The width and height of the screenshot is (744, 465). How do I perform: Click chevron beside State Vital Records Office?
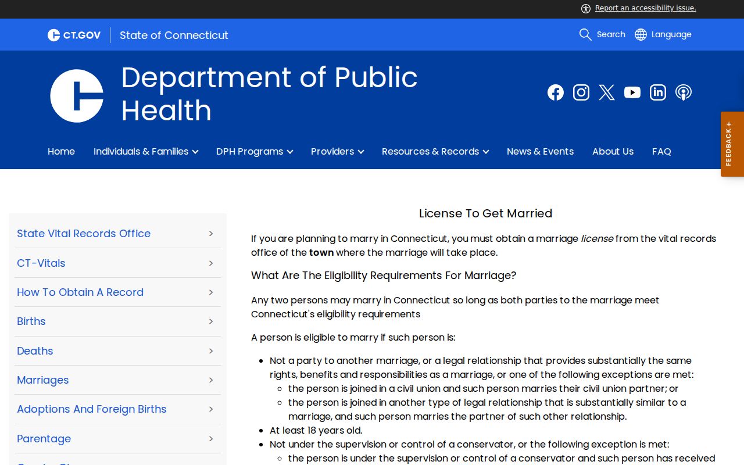211,234
